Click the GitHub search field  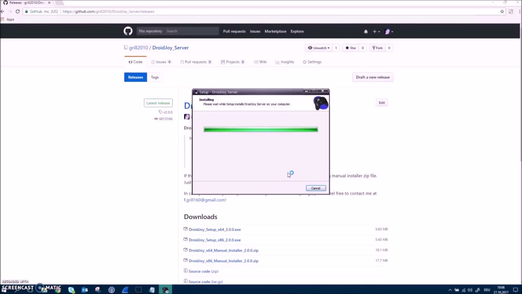coord(192,31)
